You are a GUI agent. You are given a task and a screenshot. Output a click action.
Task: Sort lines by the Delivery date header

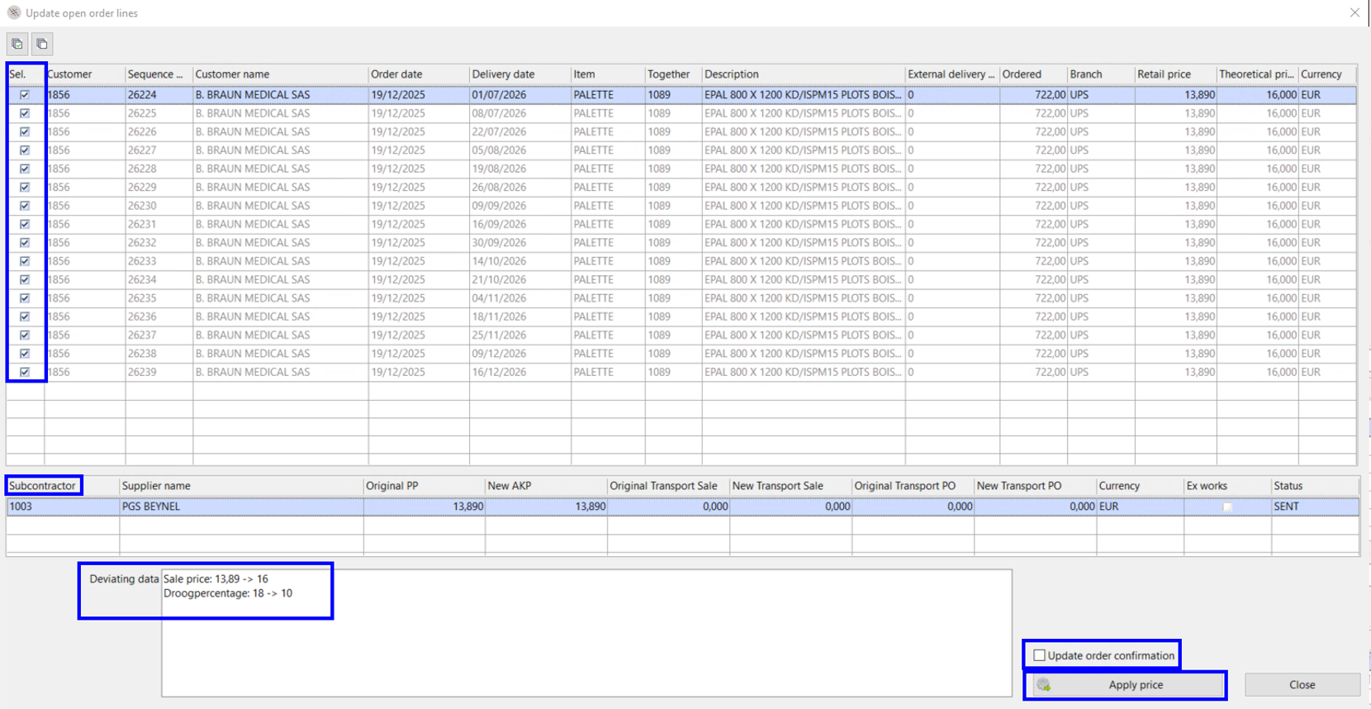520,74
